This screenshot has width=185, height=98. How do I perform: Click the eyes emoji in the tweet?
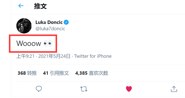click(48, 43)
